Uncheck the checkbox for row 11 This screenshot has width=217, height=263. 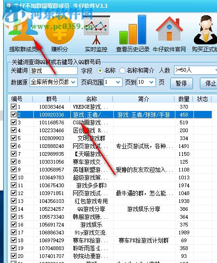[13, 185]
